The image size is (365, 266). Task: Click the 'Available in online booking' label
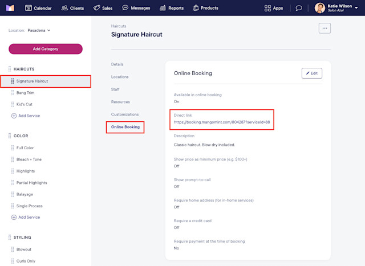pyautogui.click(x=198, y=95)
